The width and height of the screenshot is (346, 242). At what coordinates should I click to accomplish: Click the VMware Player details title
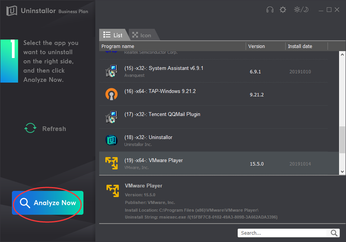click(x=143, y=186)
